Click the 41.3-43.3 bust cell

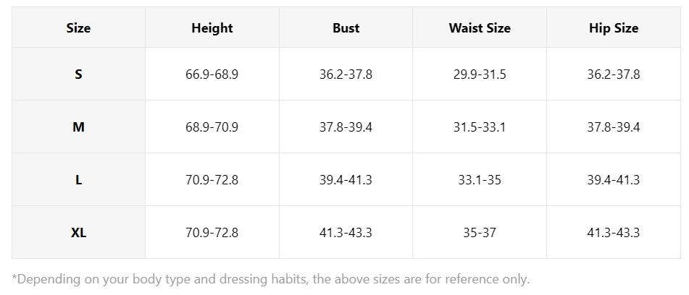(346, 232)
